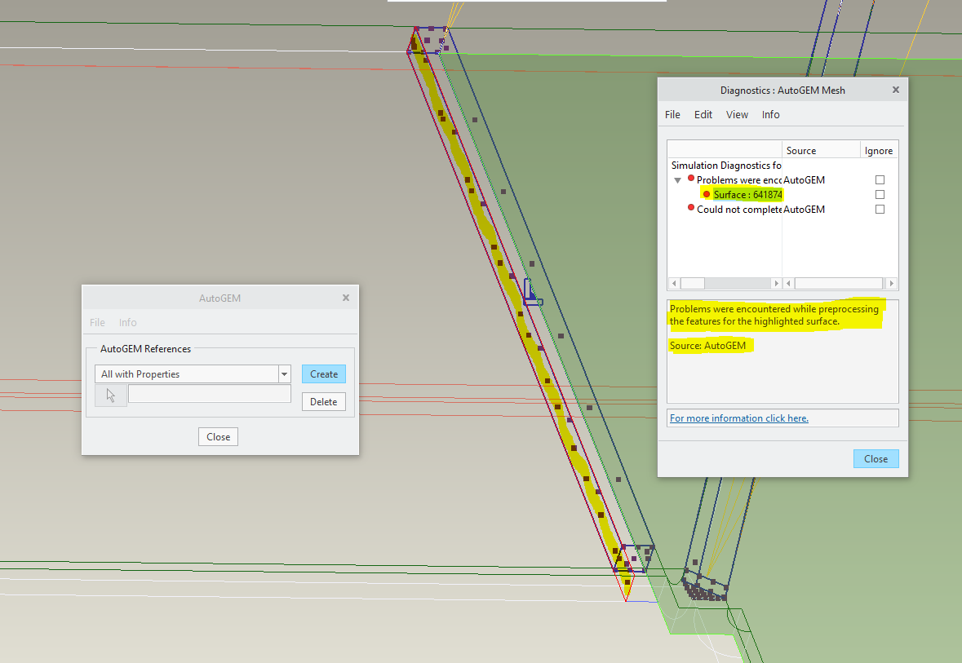Click the selection arrow button in AutoGEM References

click(111, 396)
